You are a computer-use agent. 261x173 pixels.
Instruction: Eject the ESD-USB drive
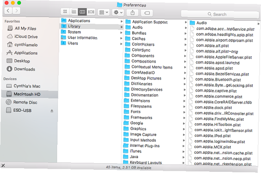pos(52,111)
